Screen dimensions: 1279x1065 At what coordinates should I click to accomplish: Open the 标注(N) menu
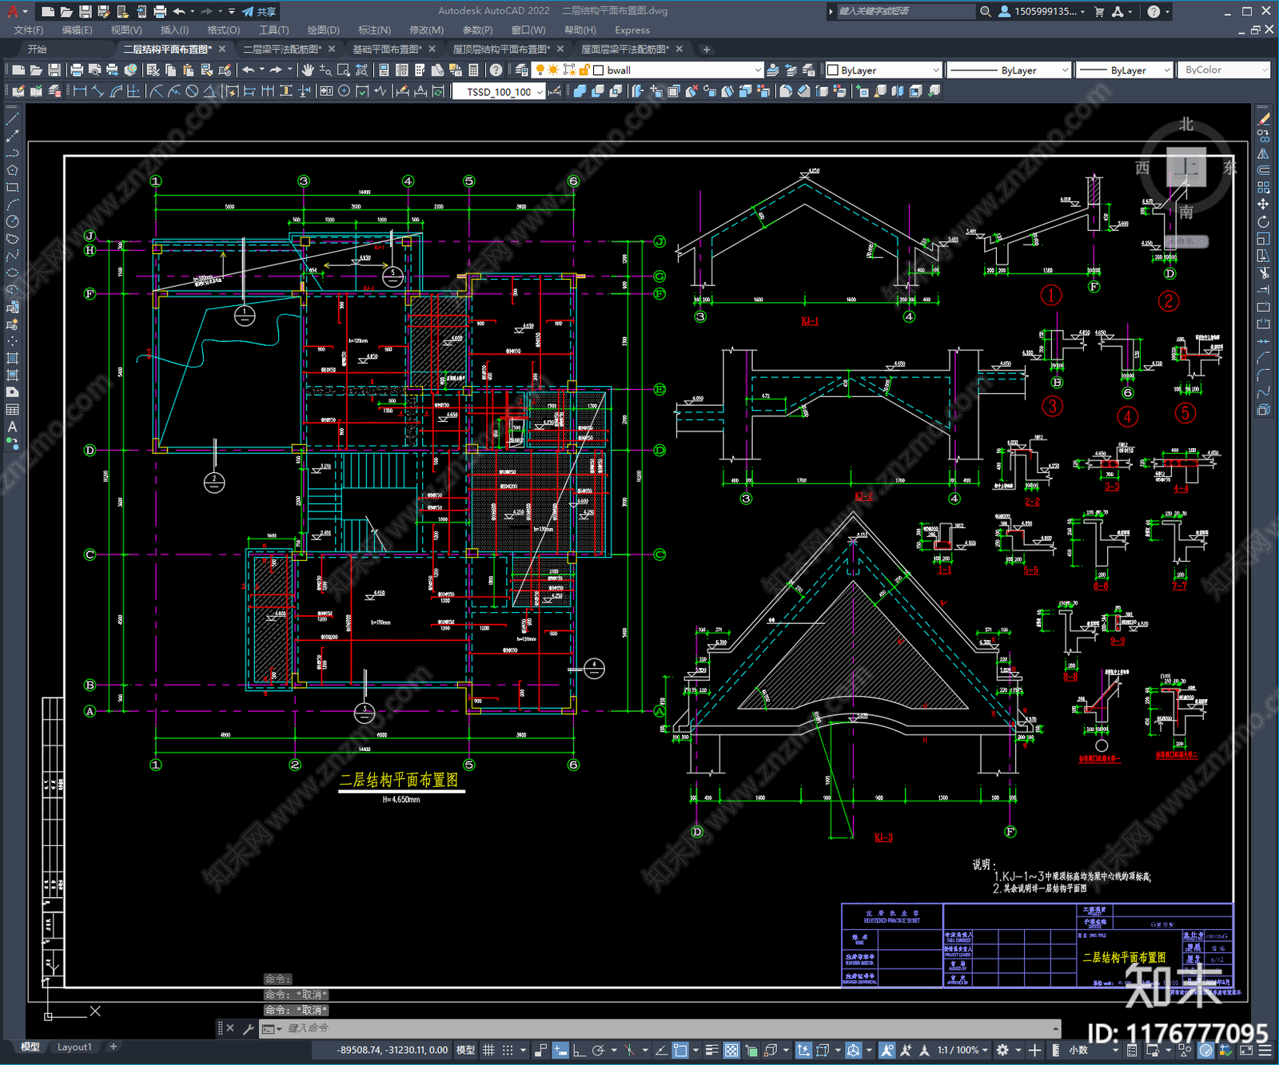[x=374, y=30]
